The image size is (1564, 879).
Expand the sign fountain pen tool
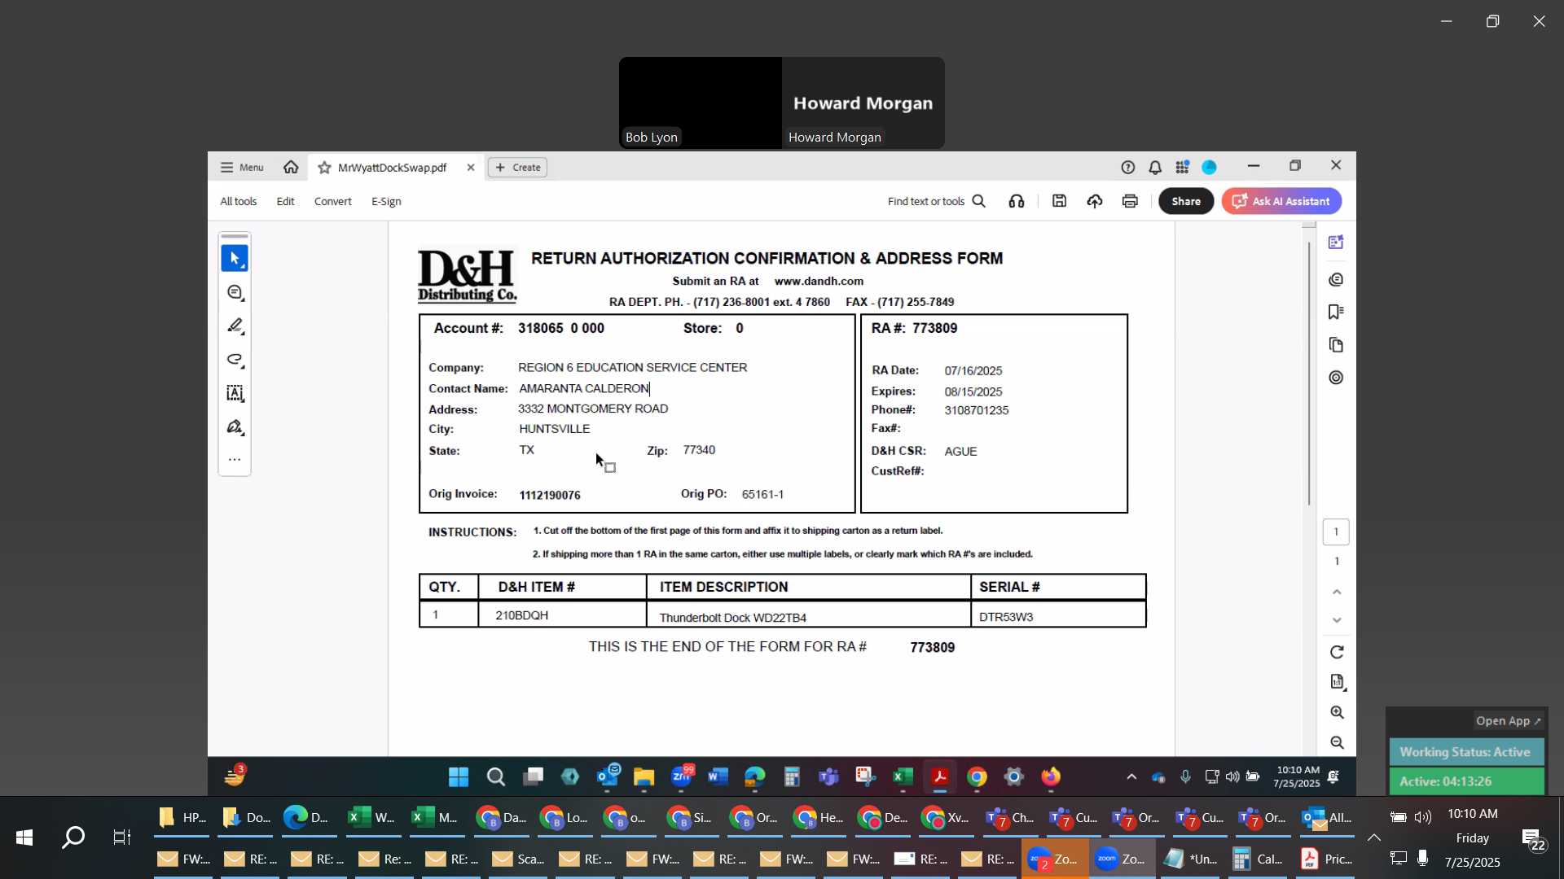click(x=235, y=427)
